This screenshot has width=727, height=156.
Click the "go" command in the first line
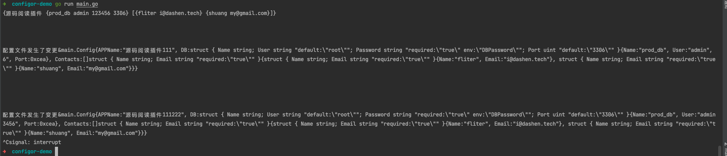58,4
